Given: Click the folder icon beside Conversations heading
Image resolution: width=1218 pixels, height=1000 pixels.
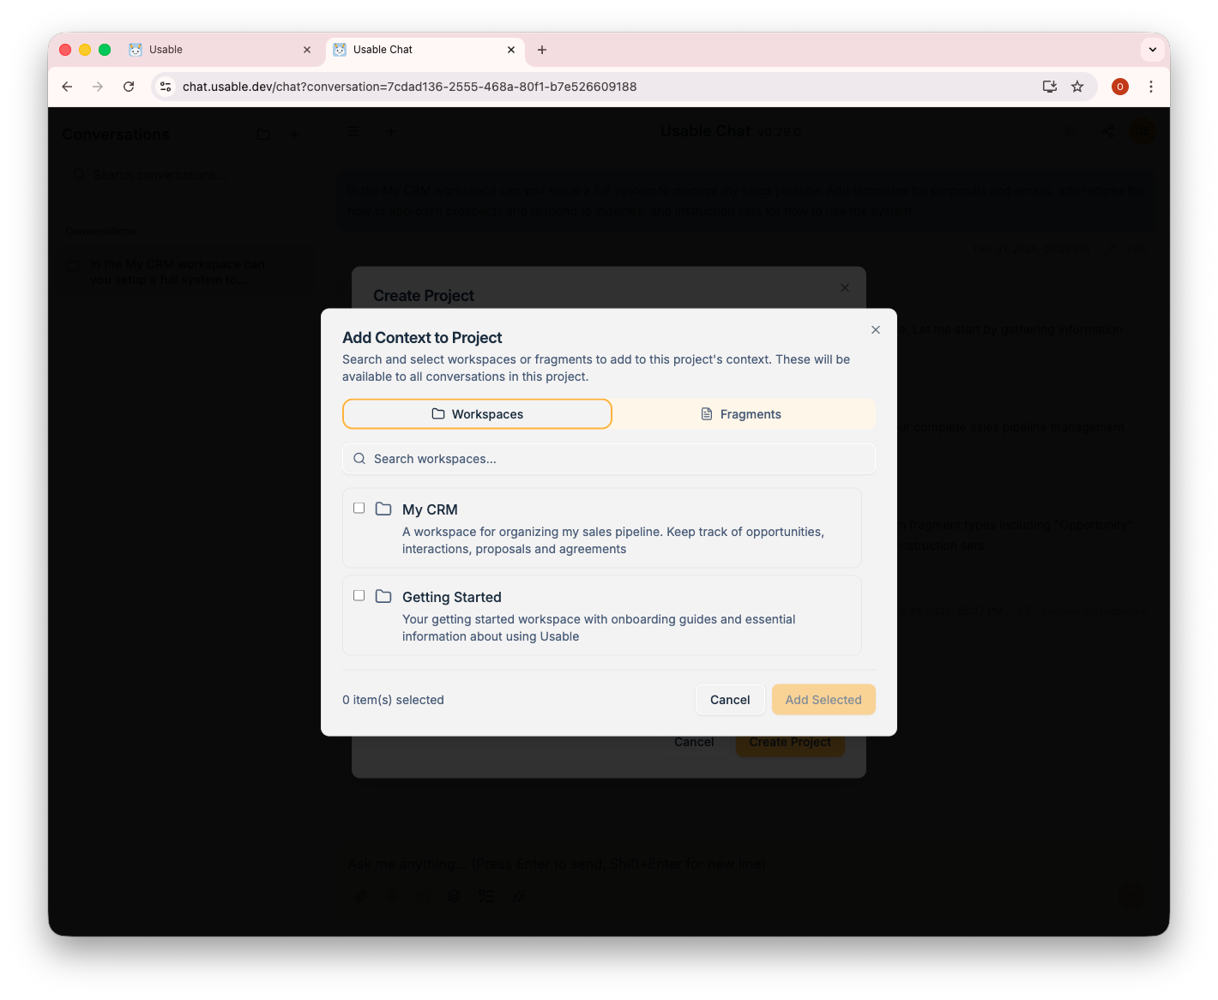Looking at the screenshot, I should [x=262, y=135].
